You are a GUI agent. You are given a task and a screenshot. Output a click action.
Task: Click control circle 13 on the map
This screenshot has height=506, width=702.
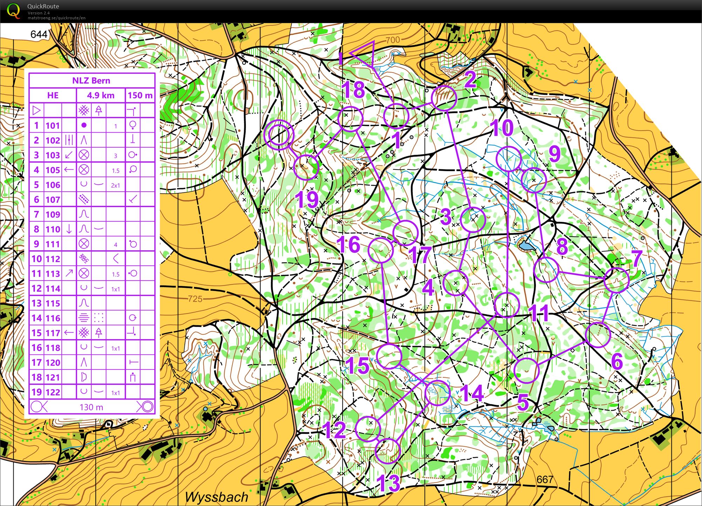pyautogui.click(x=387, y=451)
